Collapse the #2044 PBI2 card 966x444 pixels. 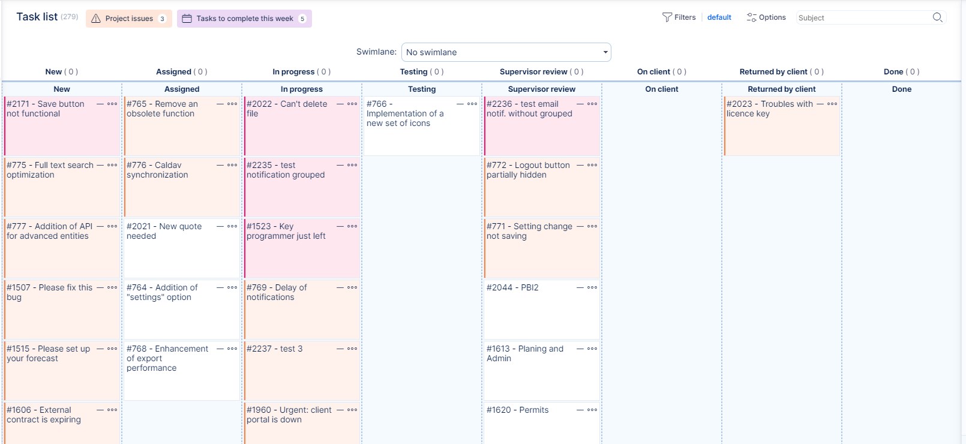(580, 287)
